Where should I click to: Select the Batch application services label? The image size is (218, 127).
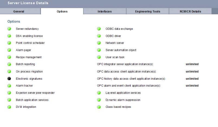[32, 100]
